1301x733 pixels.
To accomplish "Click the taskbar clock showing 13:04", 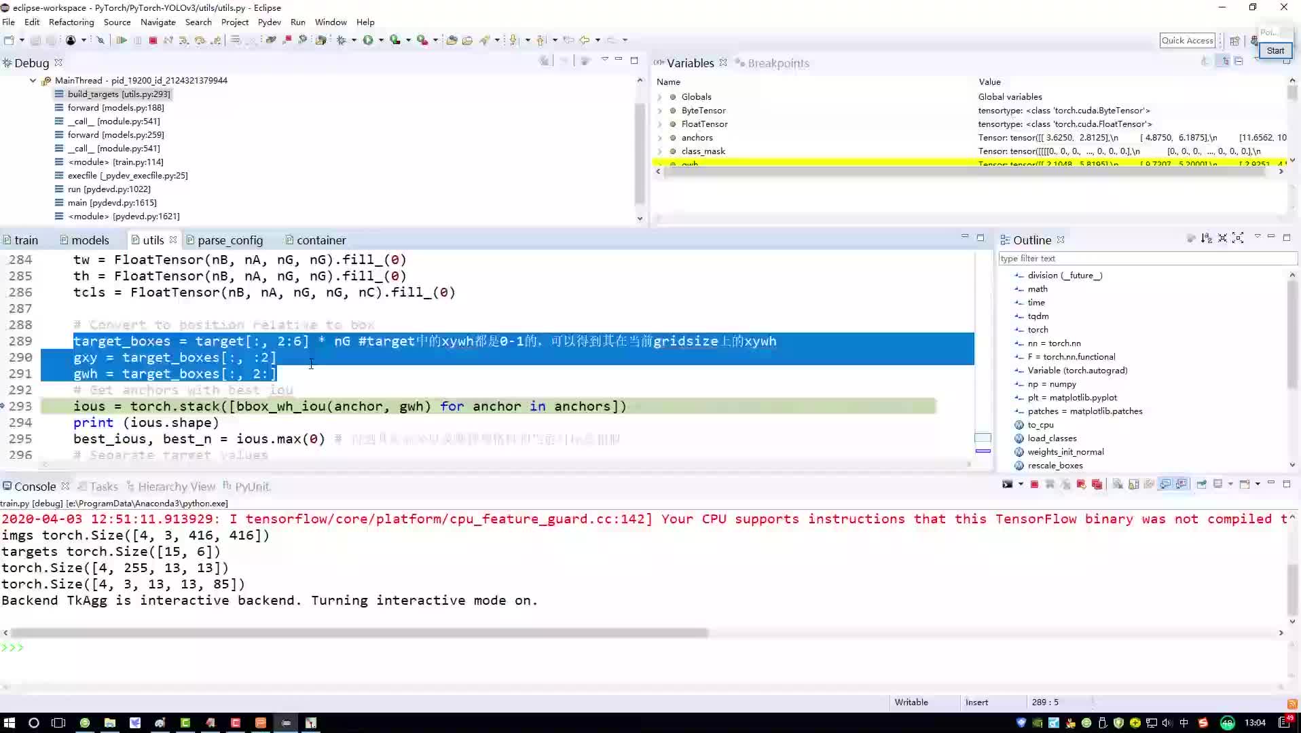I will 1255,723.
